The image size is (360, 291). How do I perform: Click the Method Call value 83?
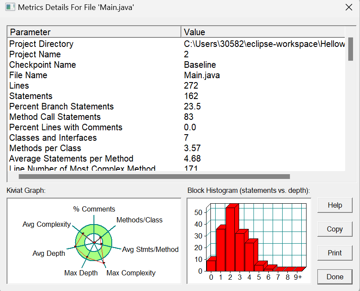189,117
